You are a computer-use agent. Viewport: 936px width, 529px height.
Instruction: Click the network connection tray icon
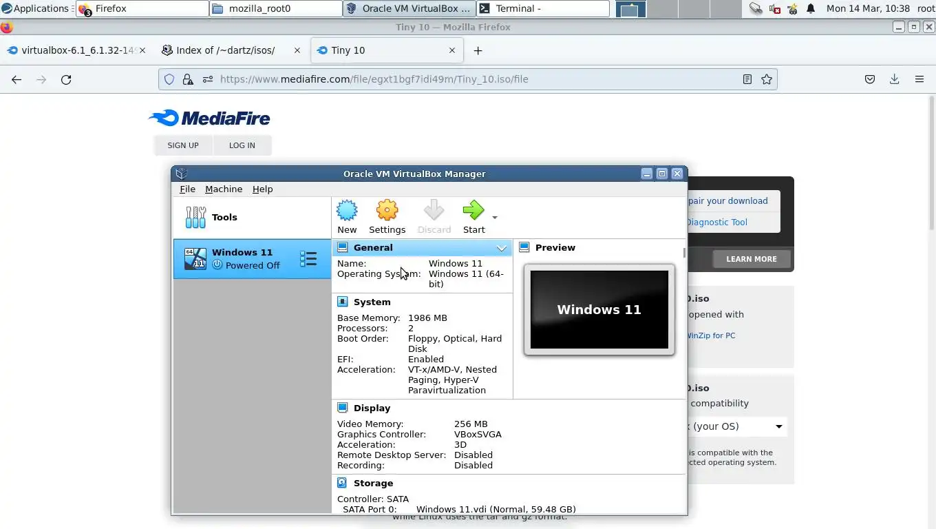[x=756, y=9]
